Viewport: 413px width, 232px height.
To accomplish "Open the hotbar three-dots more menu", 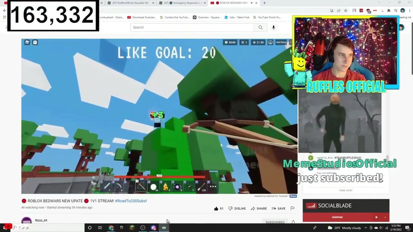I will (213, 187).
